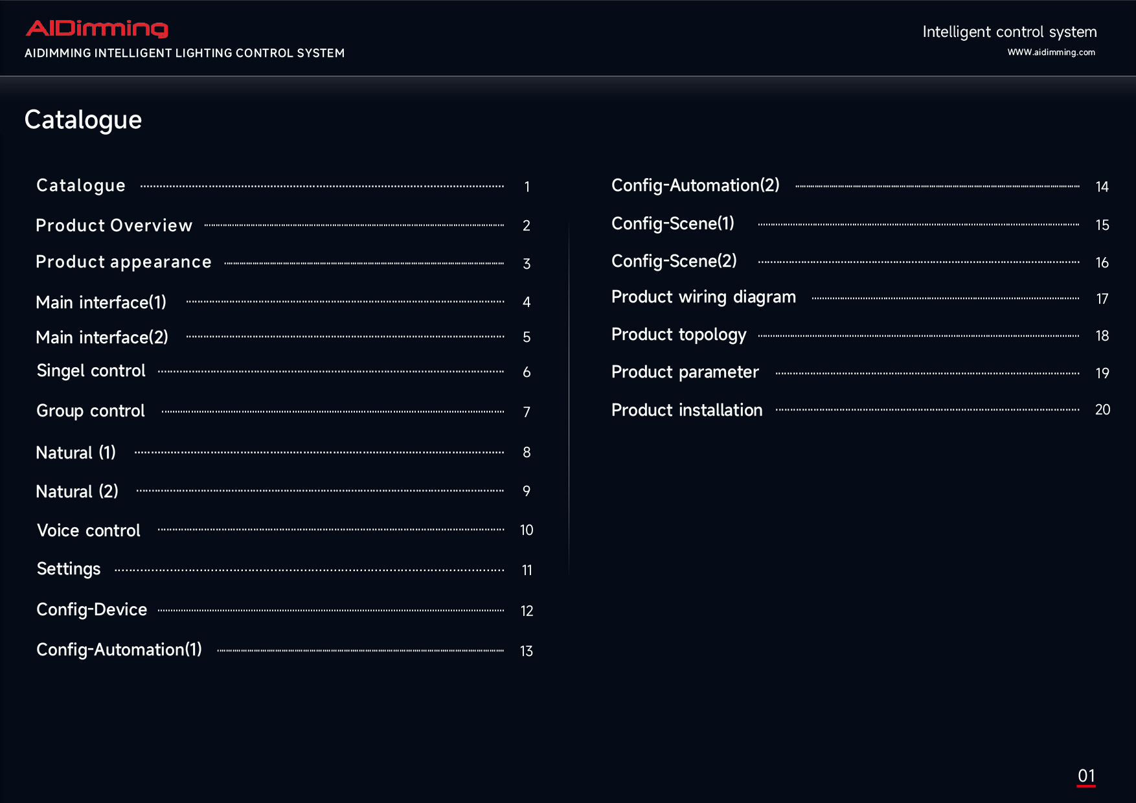Open the 'Config-Scene(1)' entry

click(x=673, y=224)
